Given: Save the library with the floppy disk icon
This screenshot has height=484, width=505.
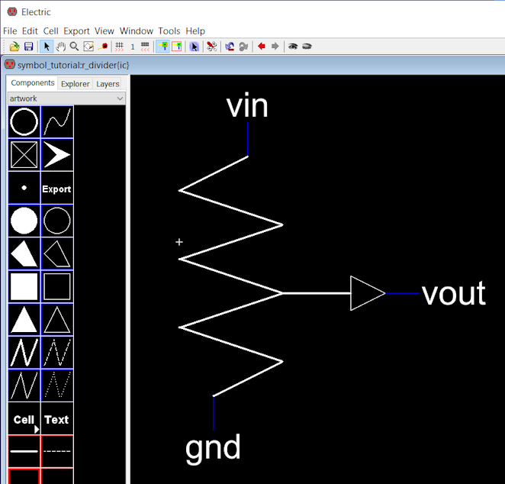Looking at the screenshot, I should click(29, 47).
